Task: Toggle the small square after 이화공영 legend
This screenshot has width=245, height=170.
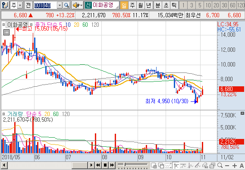Action: [31, 25]
